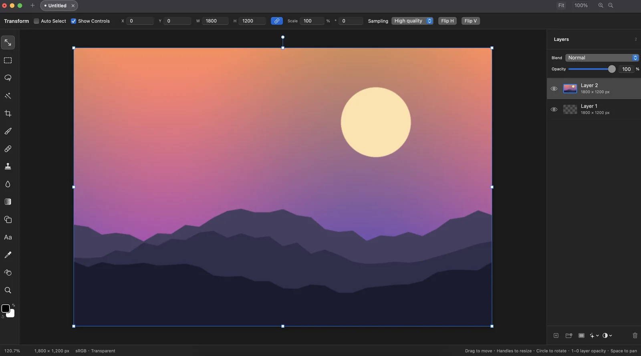The width and height of the screenshot is (641, 356).
Task: Adjust the layer Opacity slider
Action: coord(592,69)
